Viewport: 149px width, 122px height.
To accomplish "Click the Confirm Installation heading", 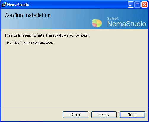I will (x=28, y=15).
